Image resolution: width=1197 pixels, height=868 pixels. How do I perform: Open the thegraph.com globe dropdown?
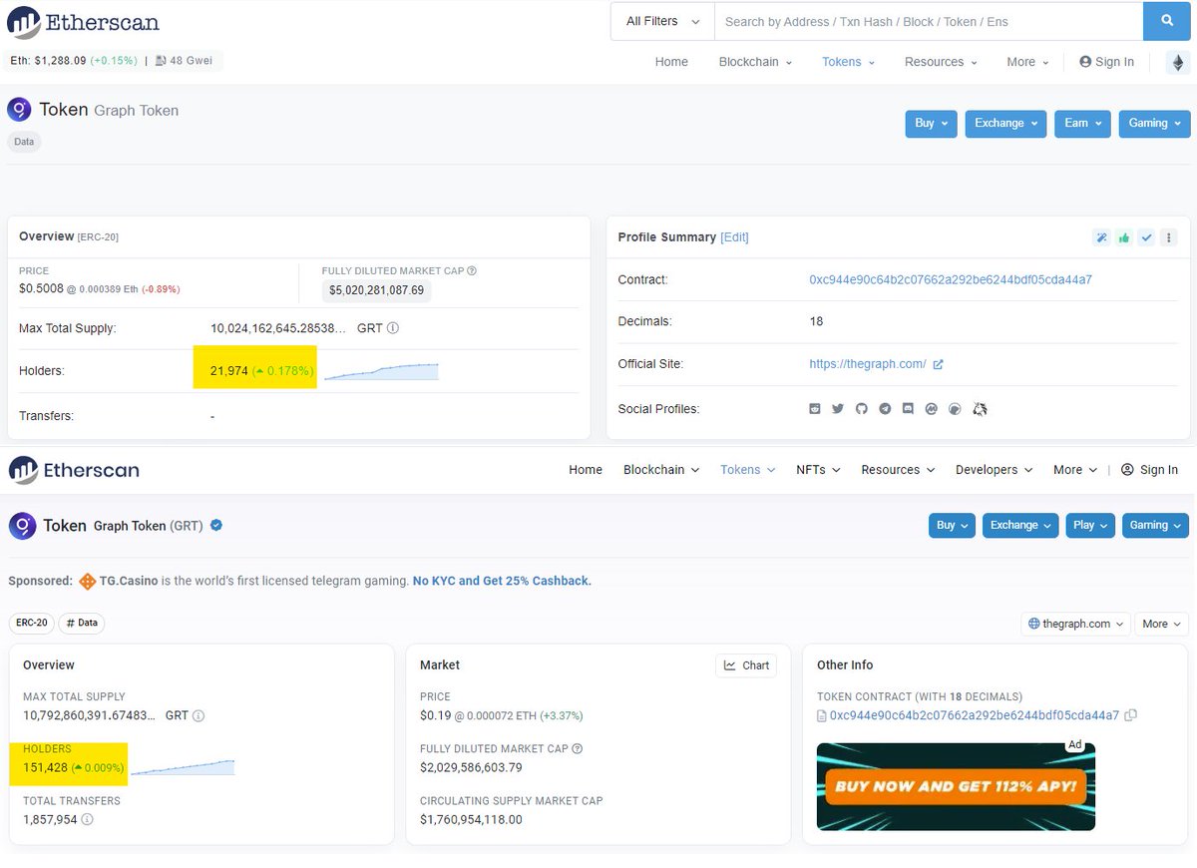pos(1076,624)
